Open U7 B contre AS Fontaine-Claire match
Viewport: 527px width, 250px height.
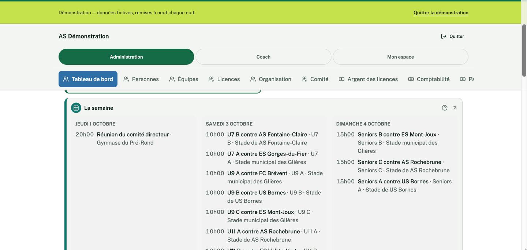[x=267, y=134]
